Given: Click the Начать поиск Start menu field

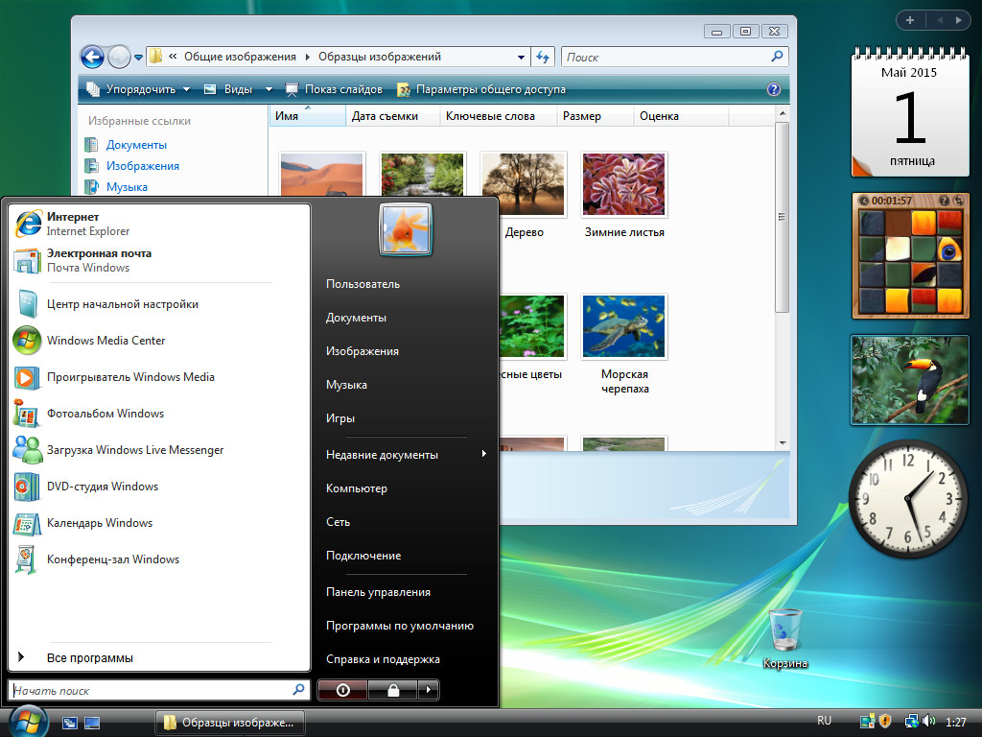Looking at the screenshot, I should (x=159, y=690).
